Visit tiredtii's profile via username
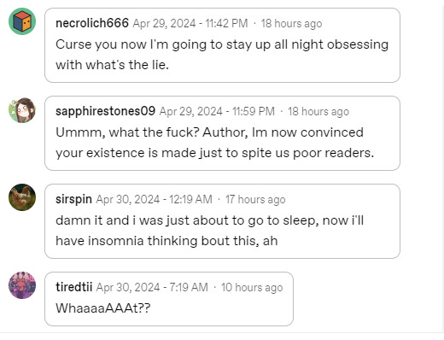This screenshot has width=444, height=340. tap(74, 287)
